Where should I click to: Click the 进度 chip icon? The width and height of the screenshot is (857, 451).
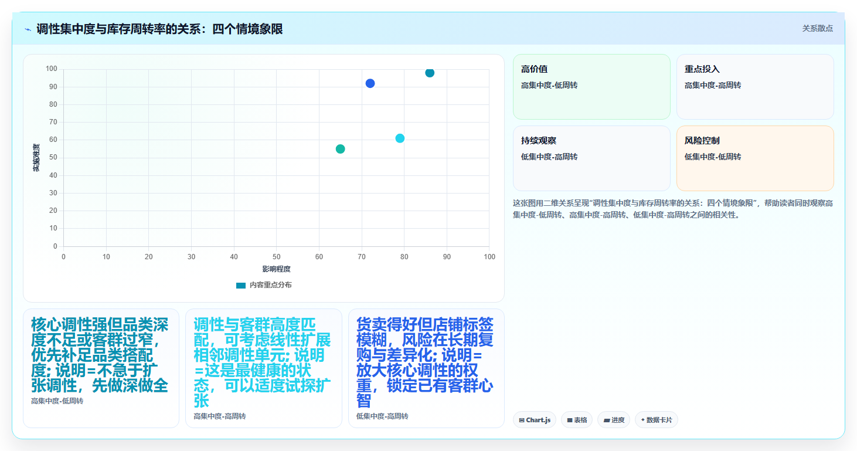pyautogui.click(x=606, y=421)
